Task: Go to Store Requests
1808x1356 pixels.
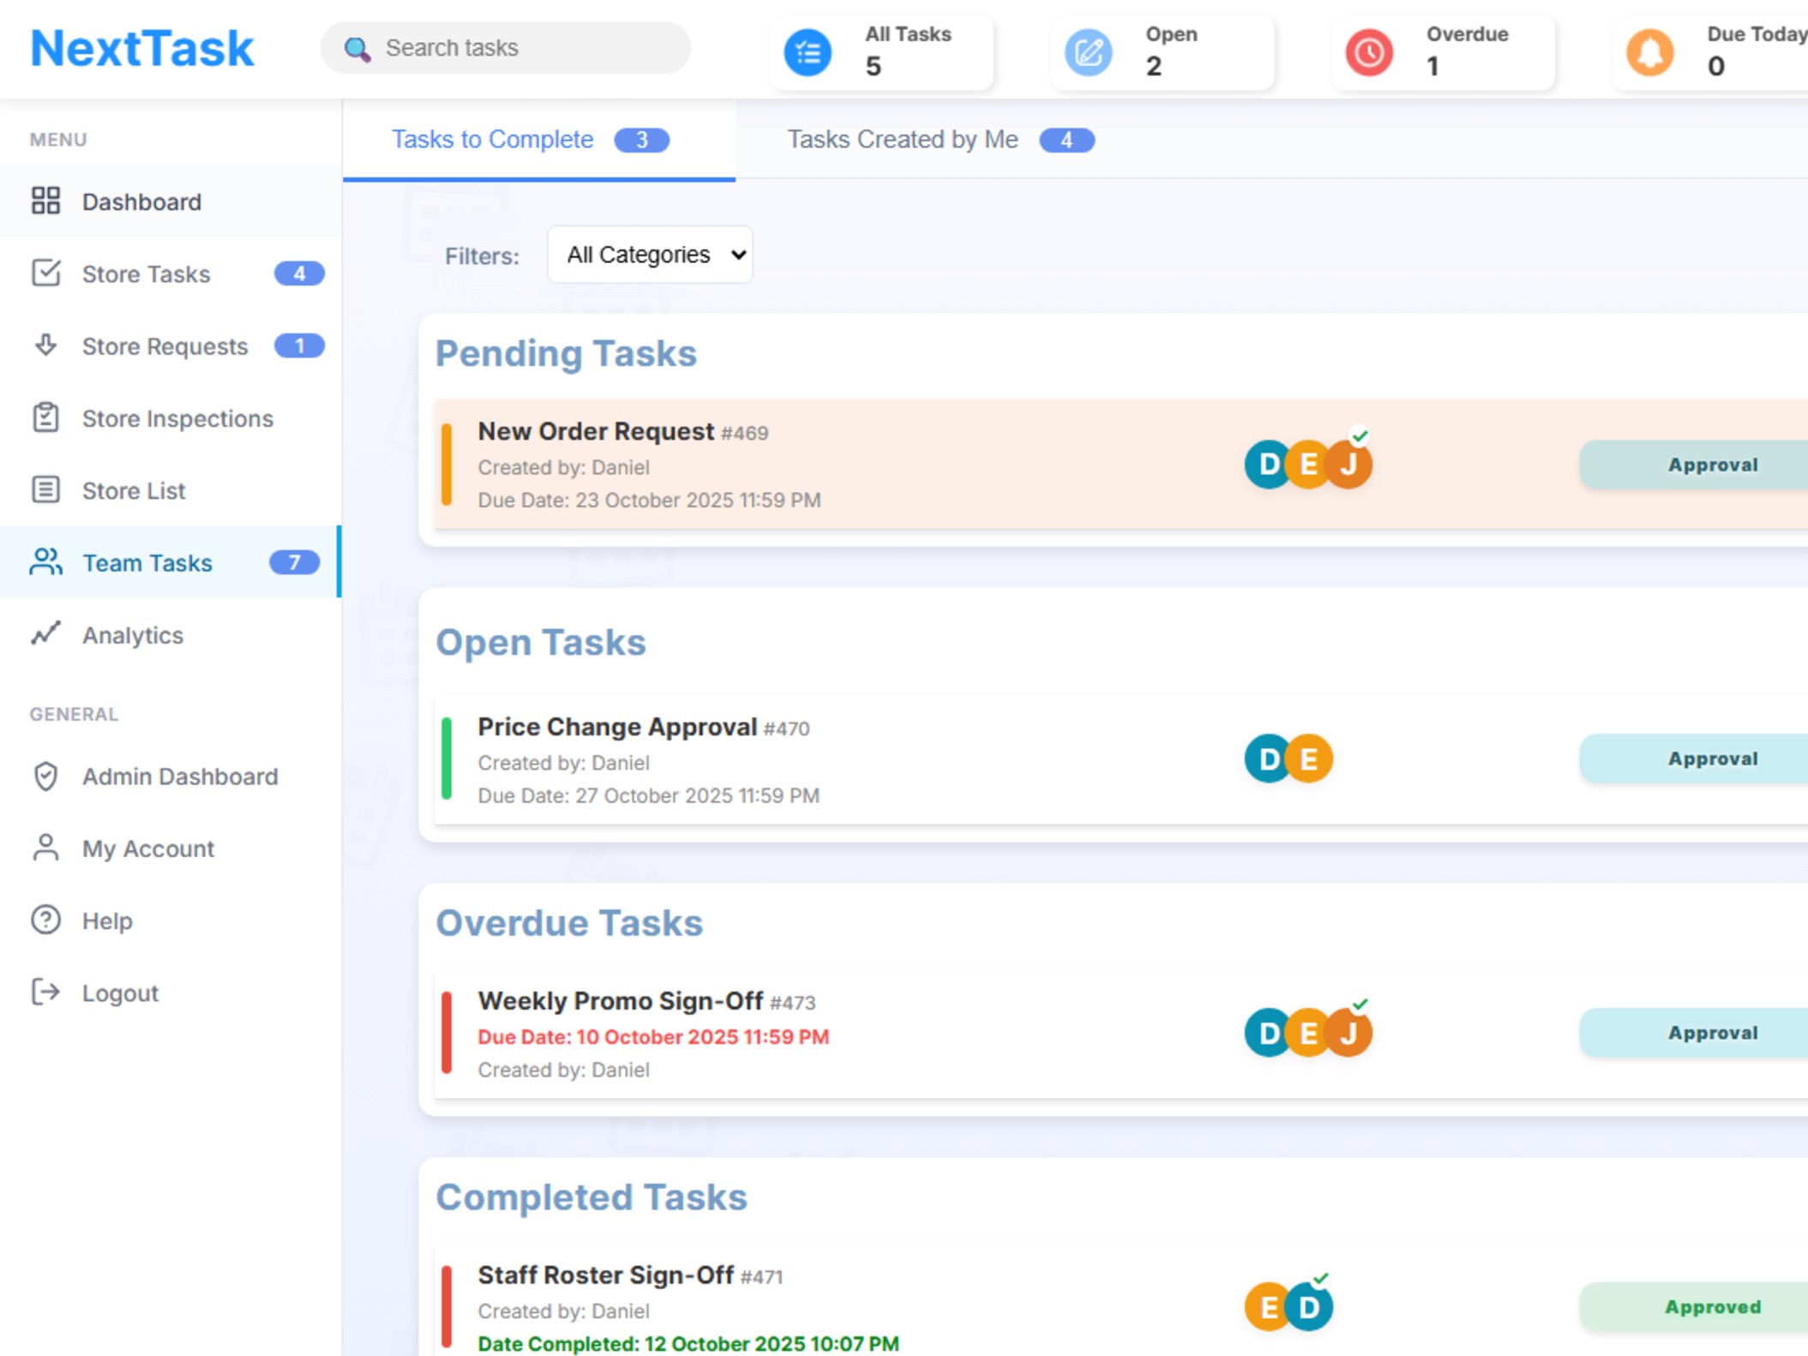Action: click(x=171, y=345)
